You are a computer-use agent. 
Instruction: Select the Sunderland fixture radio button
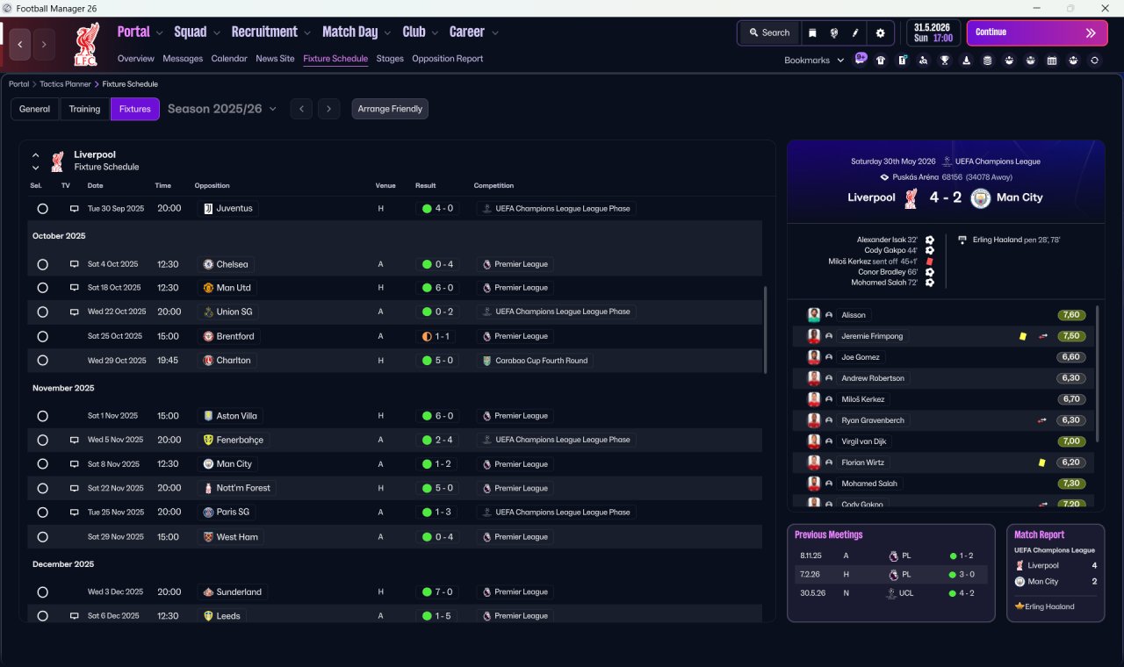42,592
